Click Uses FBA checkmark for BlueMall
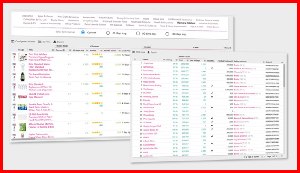Screen dimensions: 300x173 (212, 93)
